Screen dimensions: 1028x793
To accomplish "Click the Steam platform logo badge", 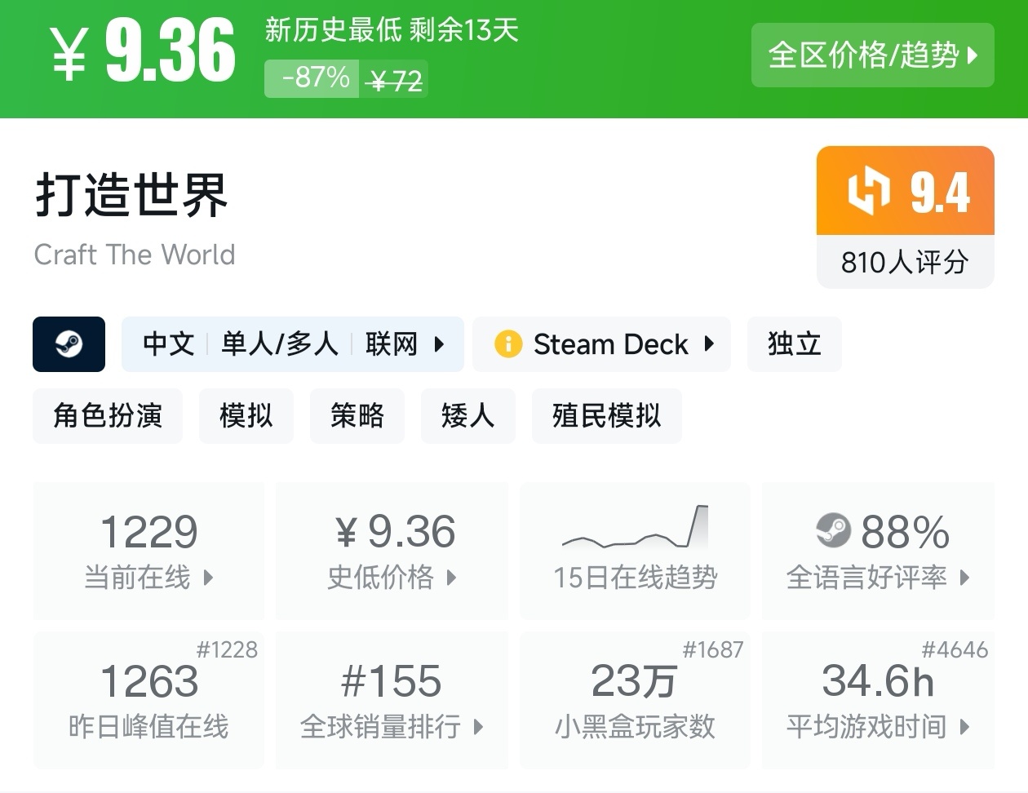I will pyautogui.click(x=69, y=344).
